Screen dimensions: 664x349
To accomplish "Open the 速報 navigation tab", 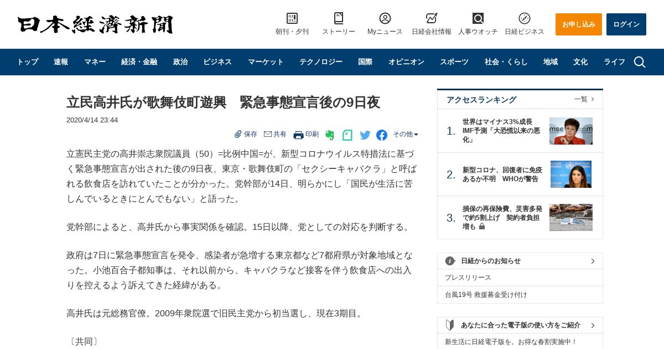I will click(61, 62).
